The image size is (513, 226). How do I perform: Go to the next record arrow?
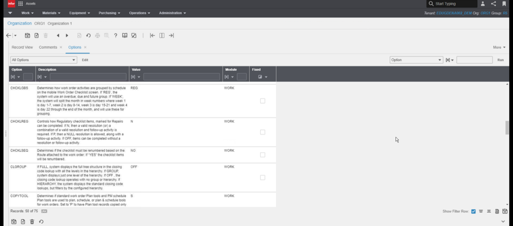click(x=67, y=36)
